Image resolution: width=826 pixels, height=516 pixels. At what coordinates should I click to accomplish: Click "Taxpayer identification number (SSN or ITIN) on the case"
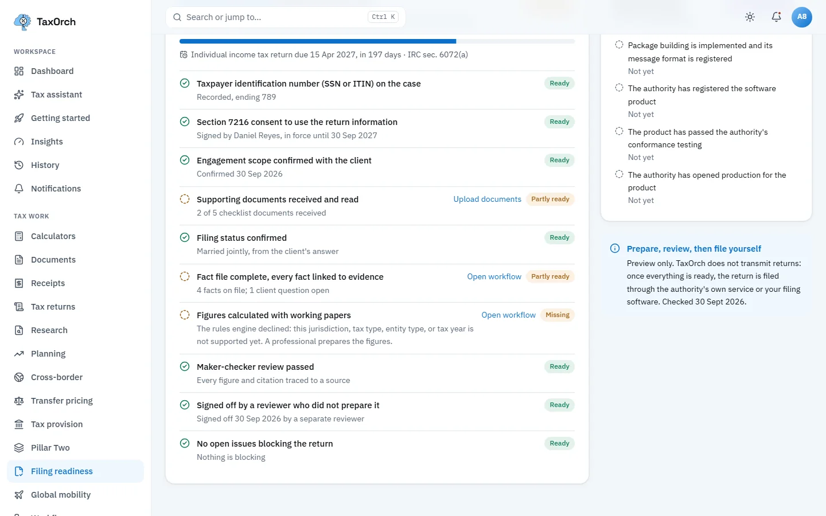click(309, 84)
